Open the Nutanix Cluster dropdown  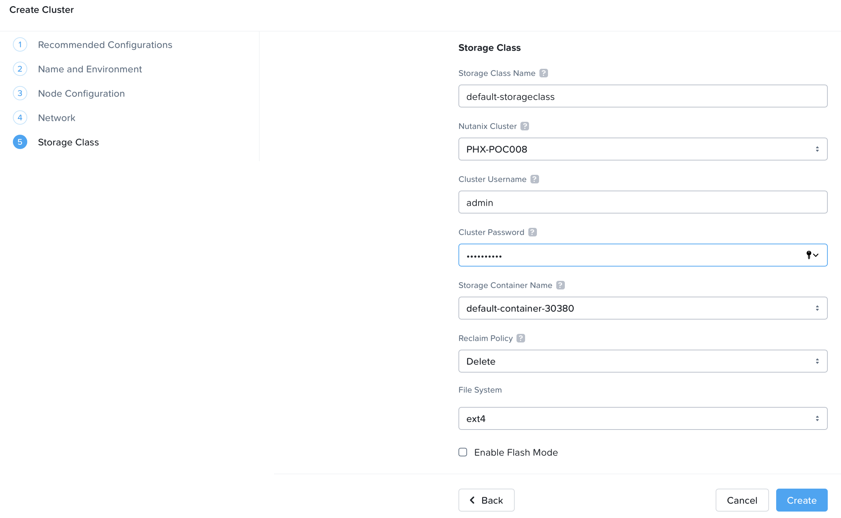(x=643, y=149)
